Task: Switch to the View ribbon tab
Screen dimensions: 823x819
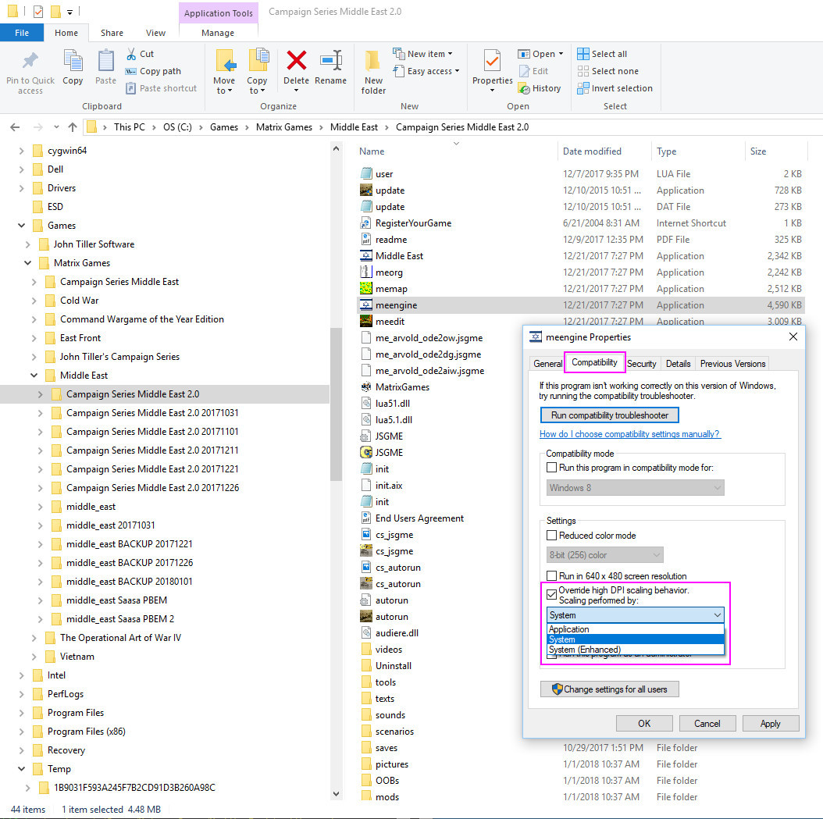Action: pos(155,33)
